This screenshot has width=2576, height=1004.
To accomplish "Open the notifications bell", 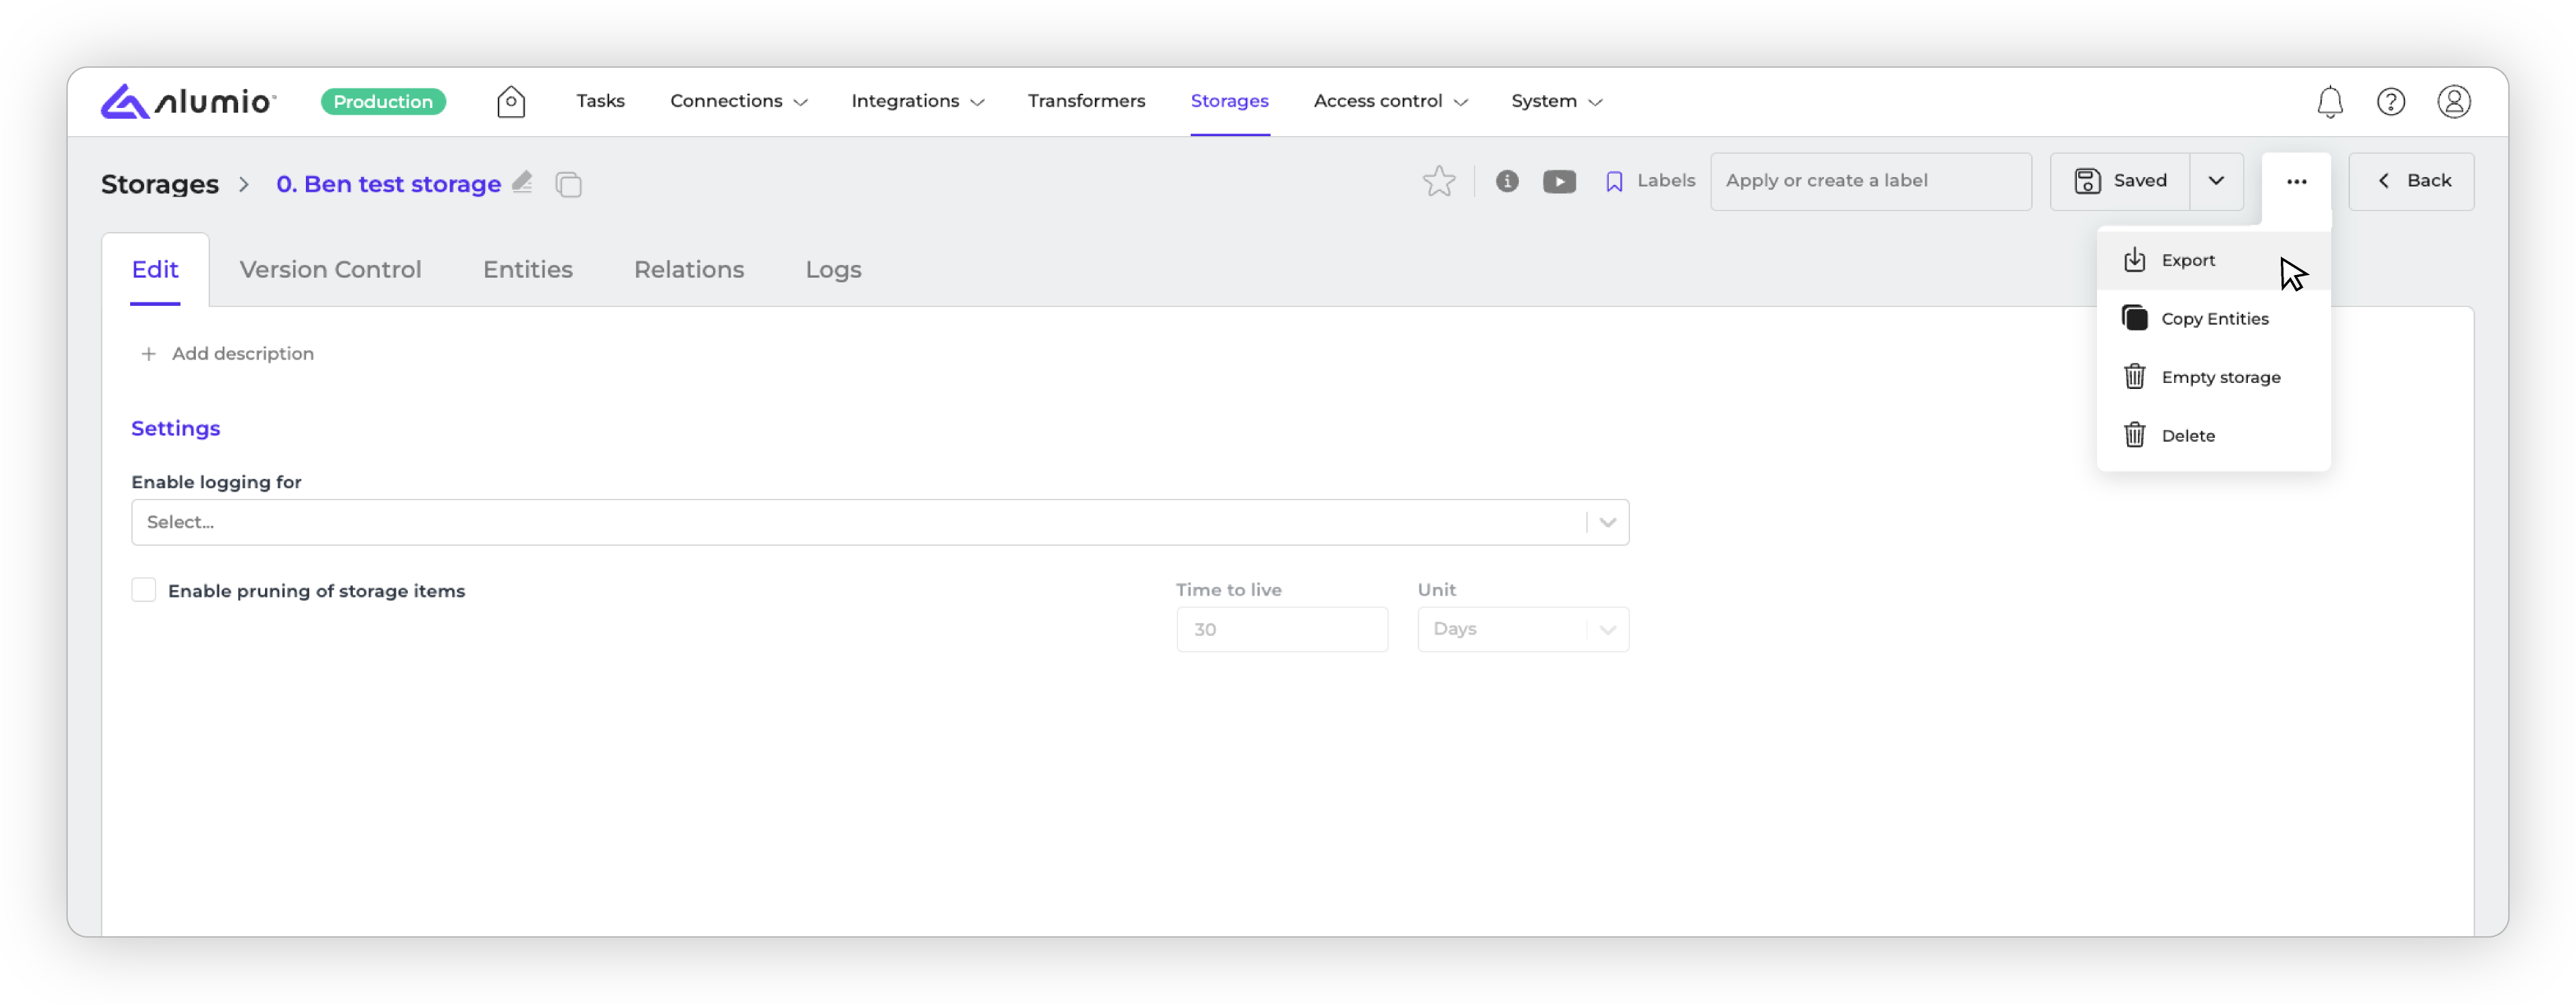I will [x=2330, y=101].
